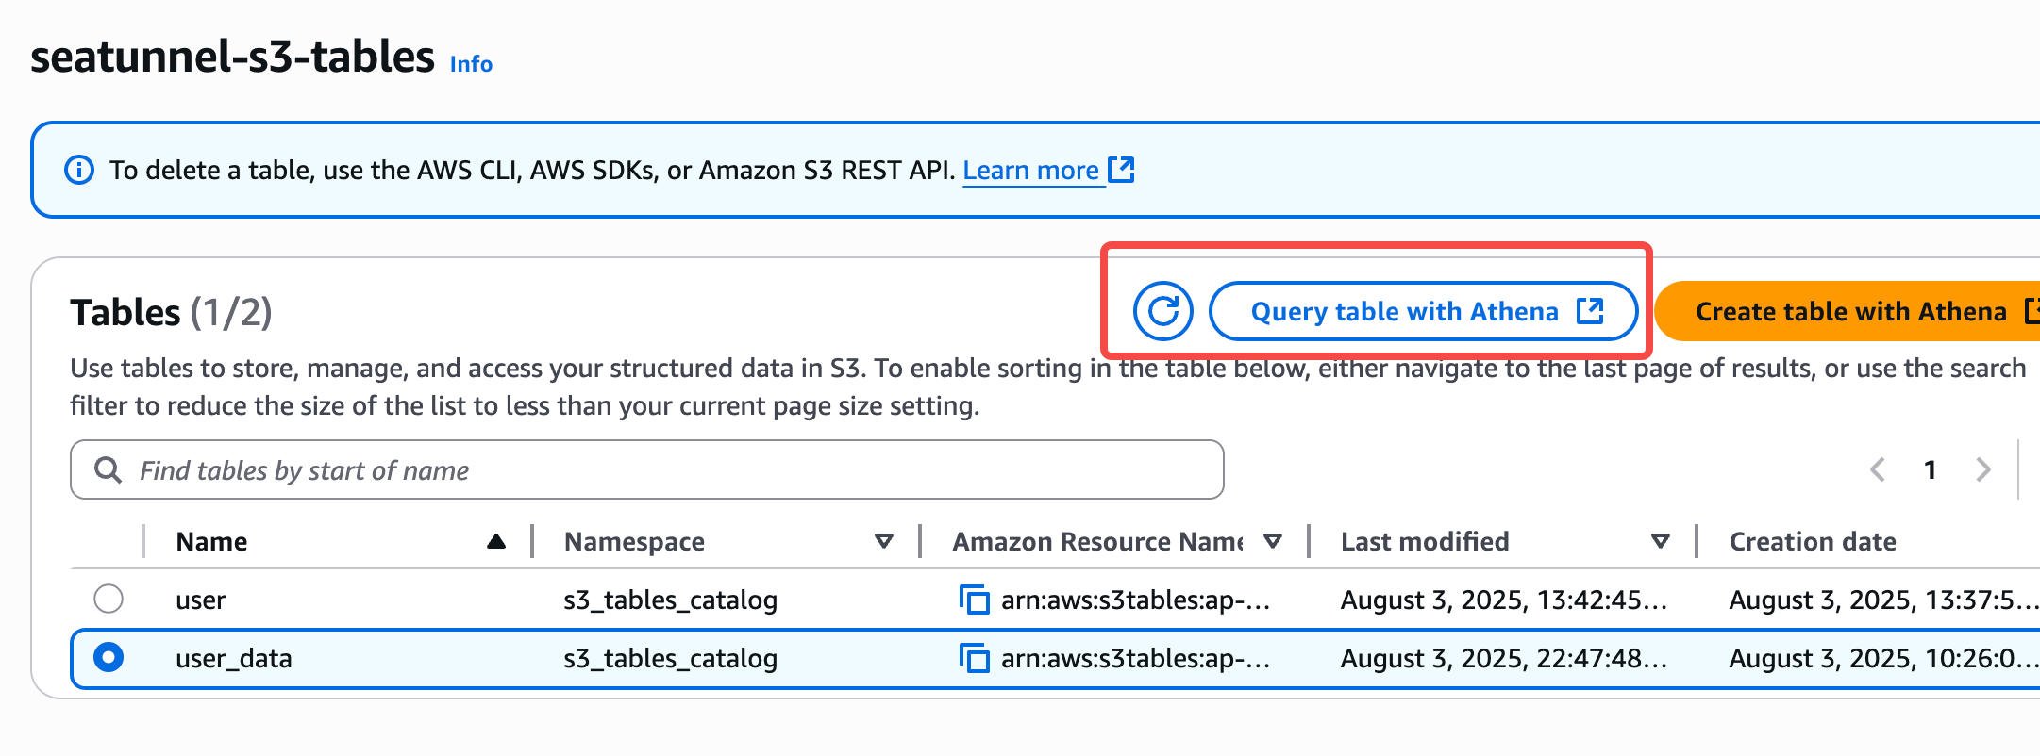The image size is (2040, 756).
Task: Copy ARN icon for user_data table
Action: click(x=974, y=658)
